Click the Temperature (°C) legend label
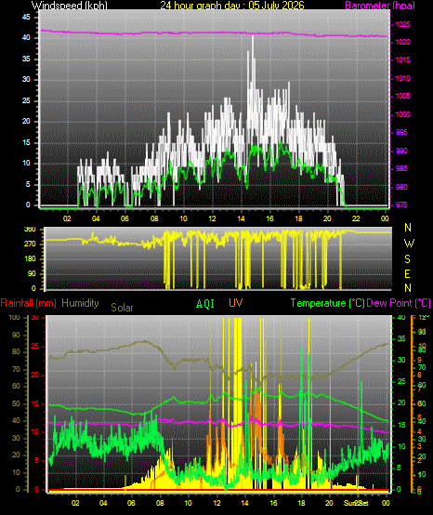Image resolution: width=433 pixels, height=515 pixels. (x=327, y=303)
